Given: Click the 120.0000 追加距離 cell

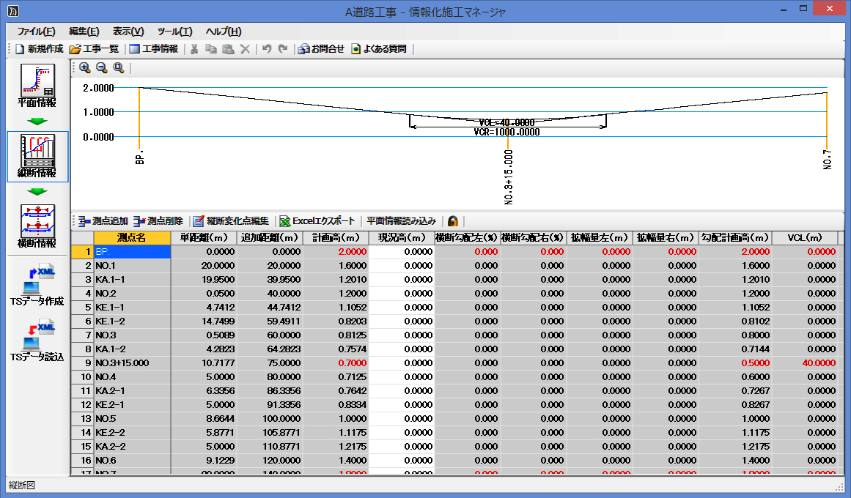Looking at the screenshot, I should pyautogui.click(x=270, y=461).
